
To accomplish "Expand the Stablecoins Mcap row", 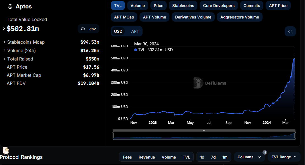I will click(4, 42).
